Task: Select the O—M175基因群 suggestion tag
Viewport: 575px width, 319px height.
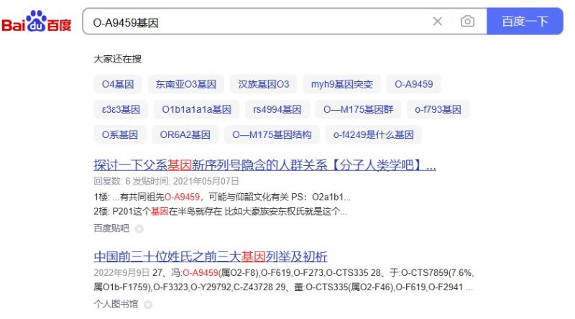Action: [x=358, y=109]
